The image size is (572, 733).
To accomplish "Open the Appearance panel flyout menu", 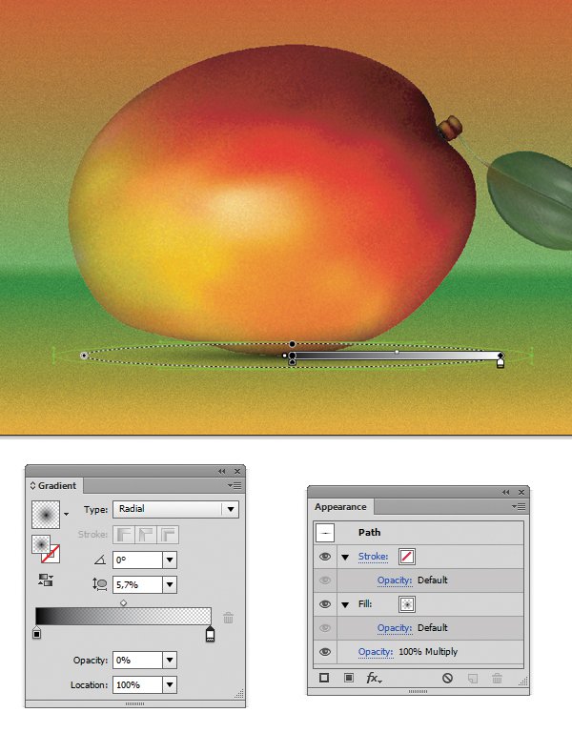I will coord(520,507).
